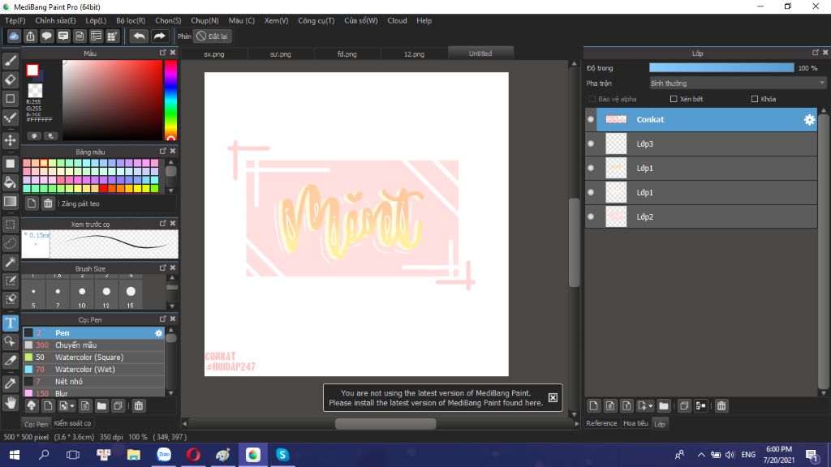Delete brush using trash icon in Cọ panel
Viewport: 831px width, 467px height.
138,406
